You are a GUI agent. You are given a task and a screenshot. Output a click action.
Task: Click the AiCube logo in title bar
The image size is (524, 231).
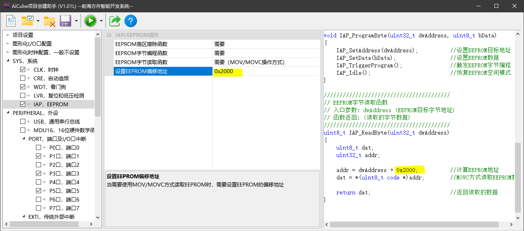click(x=6, y=6)
